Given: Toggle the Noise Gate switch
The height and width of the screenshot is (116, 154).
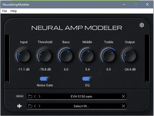Looking at the screenshot, I should (45, 79).
